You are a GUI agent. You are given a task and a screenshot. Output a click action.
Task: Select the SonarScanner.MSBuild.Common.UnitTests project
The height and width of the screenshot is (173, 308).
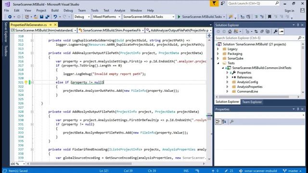262,68
